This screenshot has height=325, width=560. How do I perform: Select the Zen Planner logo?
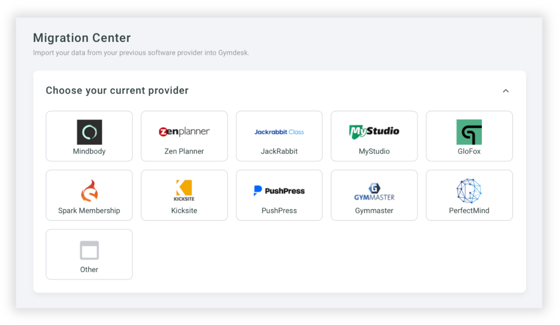pyautogui.click(x=184, y=131)
